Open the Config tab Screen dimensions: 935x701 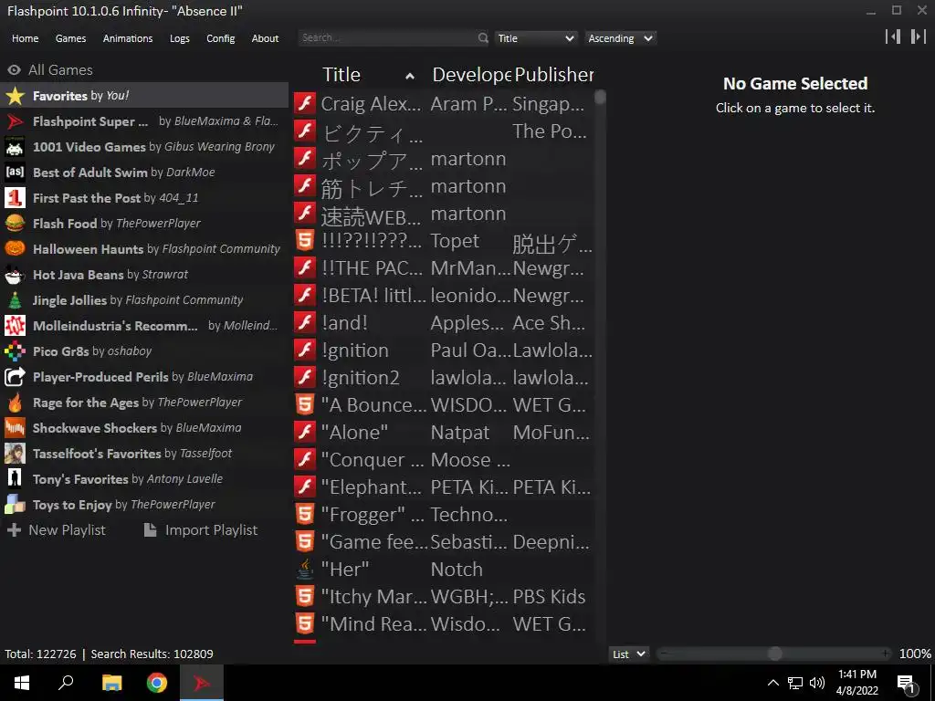(221, 38)
